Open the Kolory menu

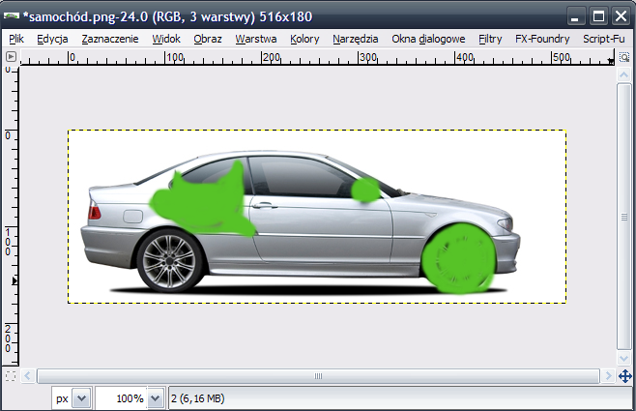304,39
